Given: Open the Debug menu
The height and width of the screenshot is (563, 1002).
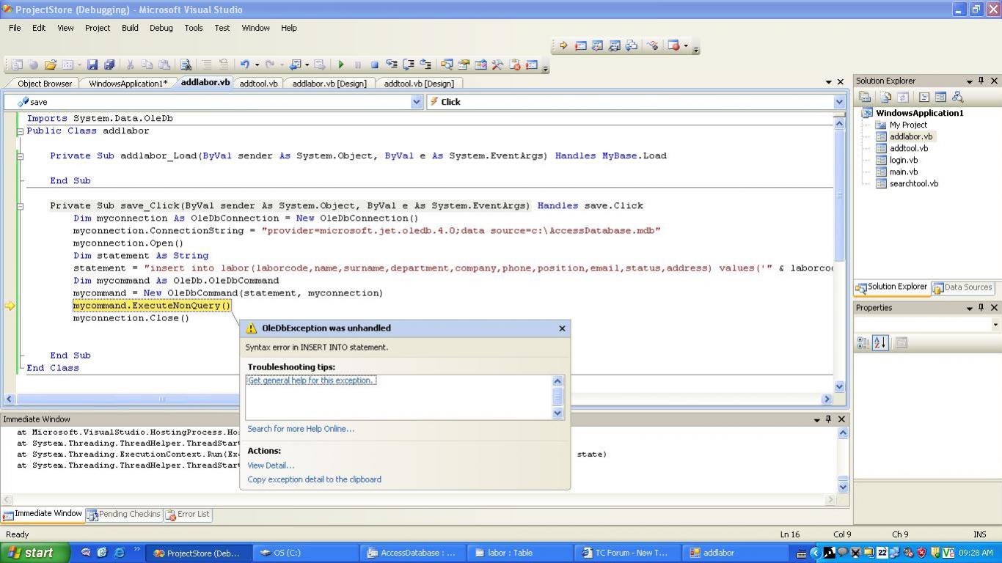Looking at the screenshot, I should click(161, 28).
